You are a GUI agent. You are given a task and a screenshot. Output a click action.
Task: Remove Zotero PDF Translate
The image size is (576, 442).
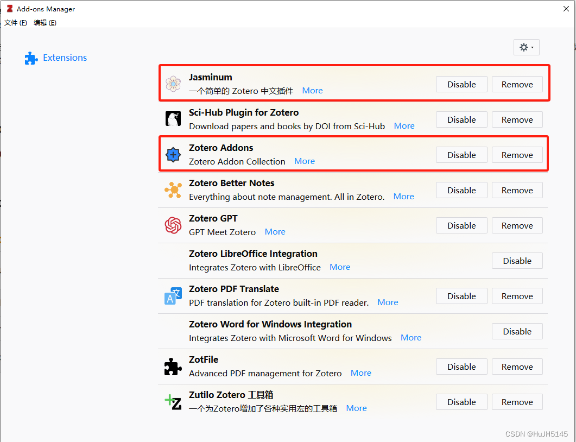(517, 296)
